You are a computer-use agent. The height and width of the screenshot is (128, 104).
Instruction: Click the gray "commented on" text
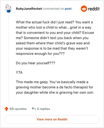coord(53,9)
